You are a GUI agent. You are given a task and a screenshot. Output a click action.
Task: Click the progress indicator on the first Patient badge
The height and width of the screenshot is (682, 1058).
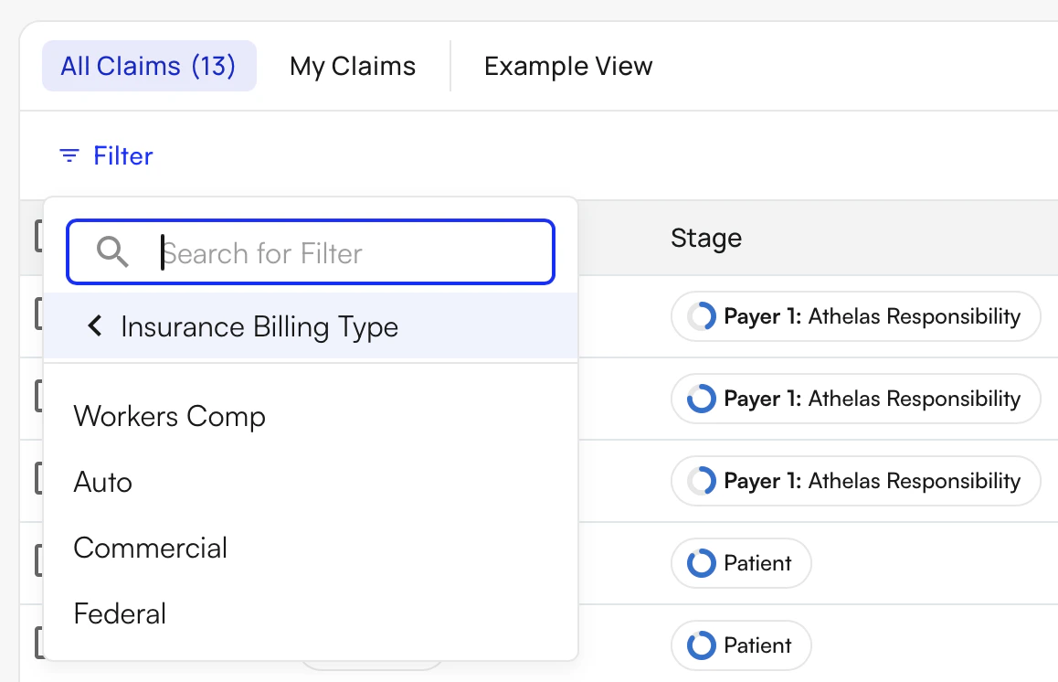700,563
